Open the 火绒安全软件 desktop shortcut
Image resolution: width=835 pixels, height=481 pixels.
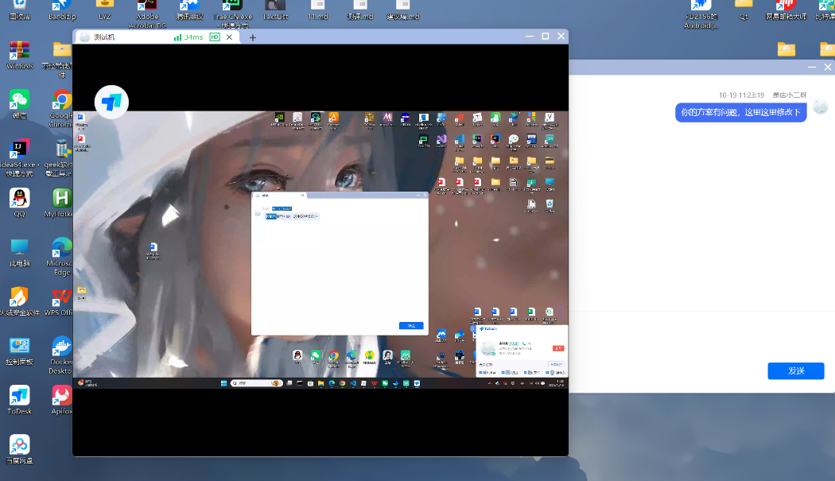[x=19, y=300]
